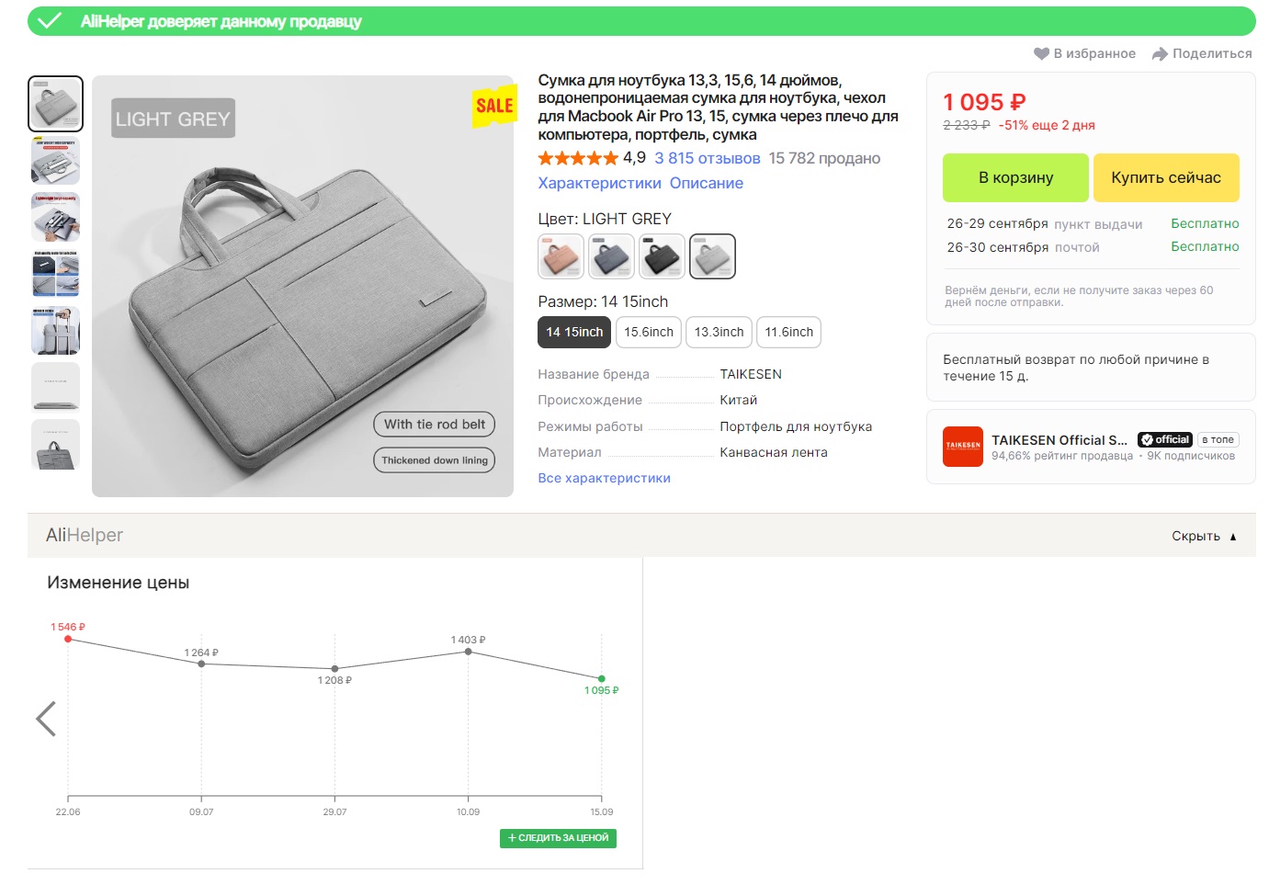Image resolution: width=1269 pixels, height=885 pixels.
Task: Select the second product thumbnail image
Action: [x=56, y=161]
